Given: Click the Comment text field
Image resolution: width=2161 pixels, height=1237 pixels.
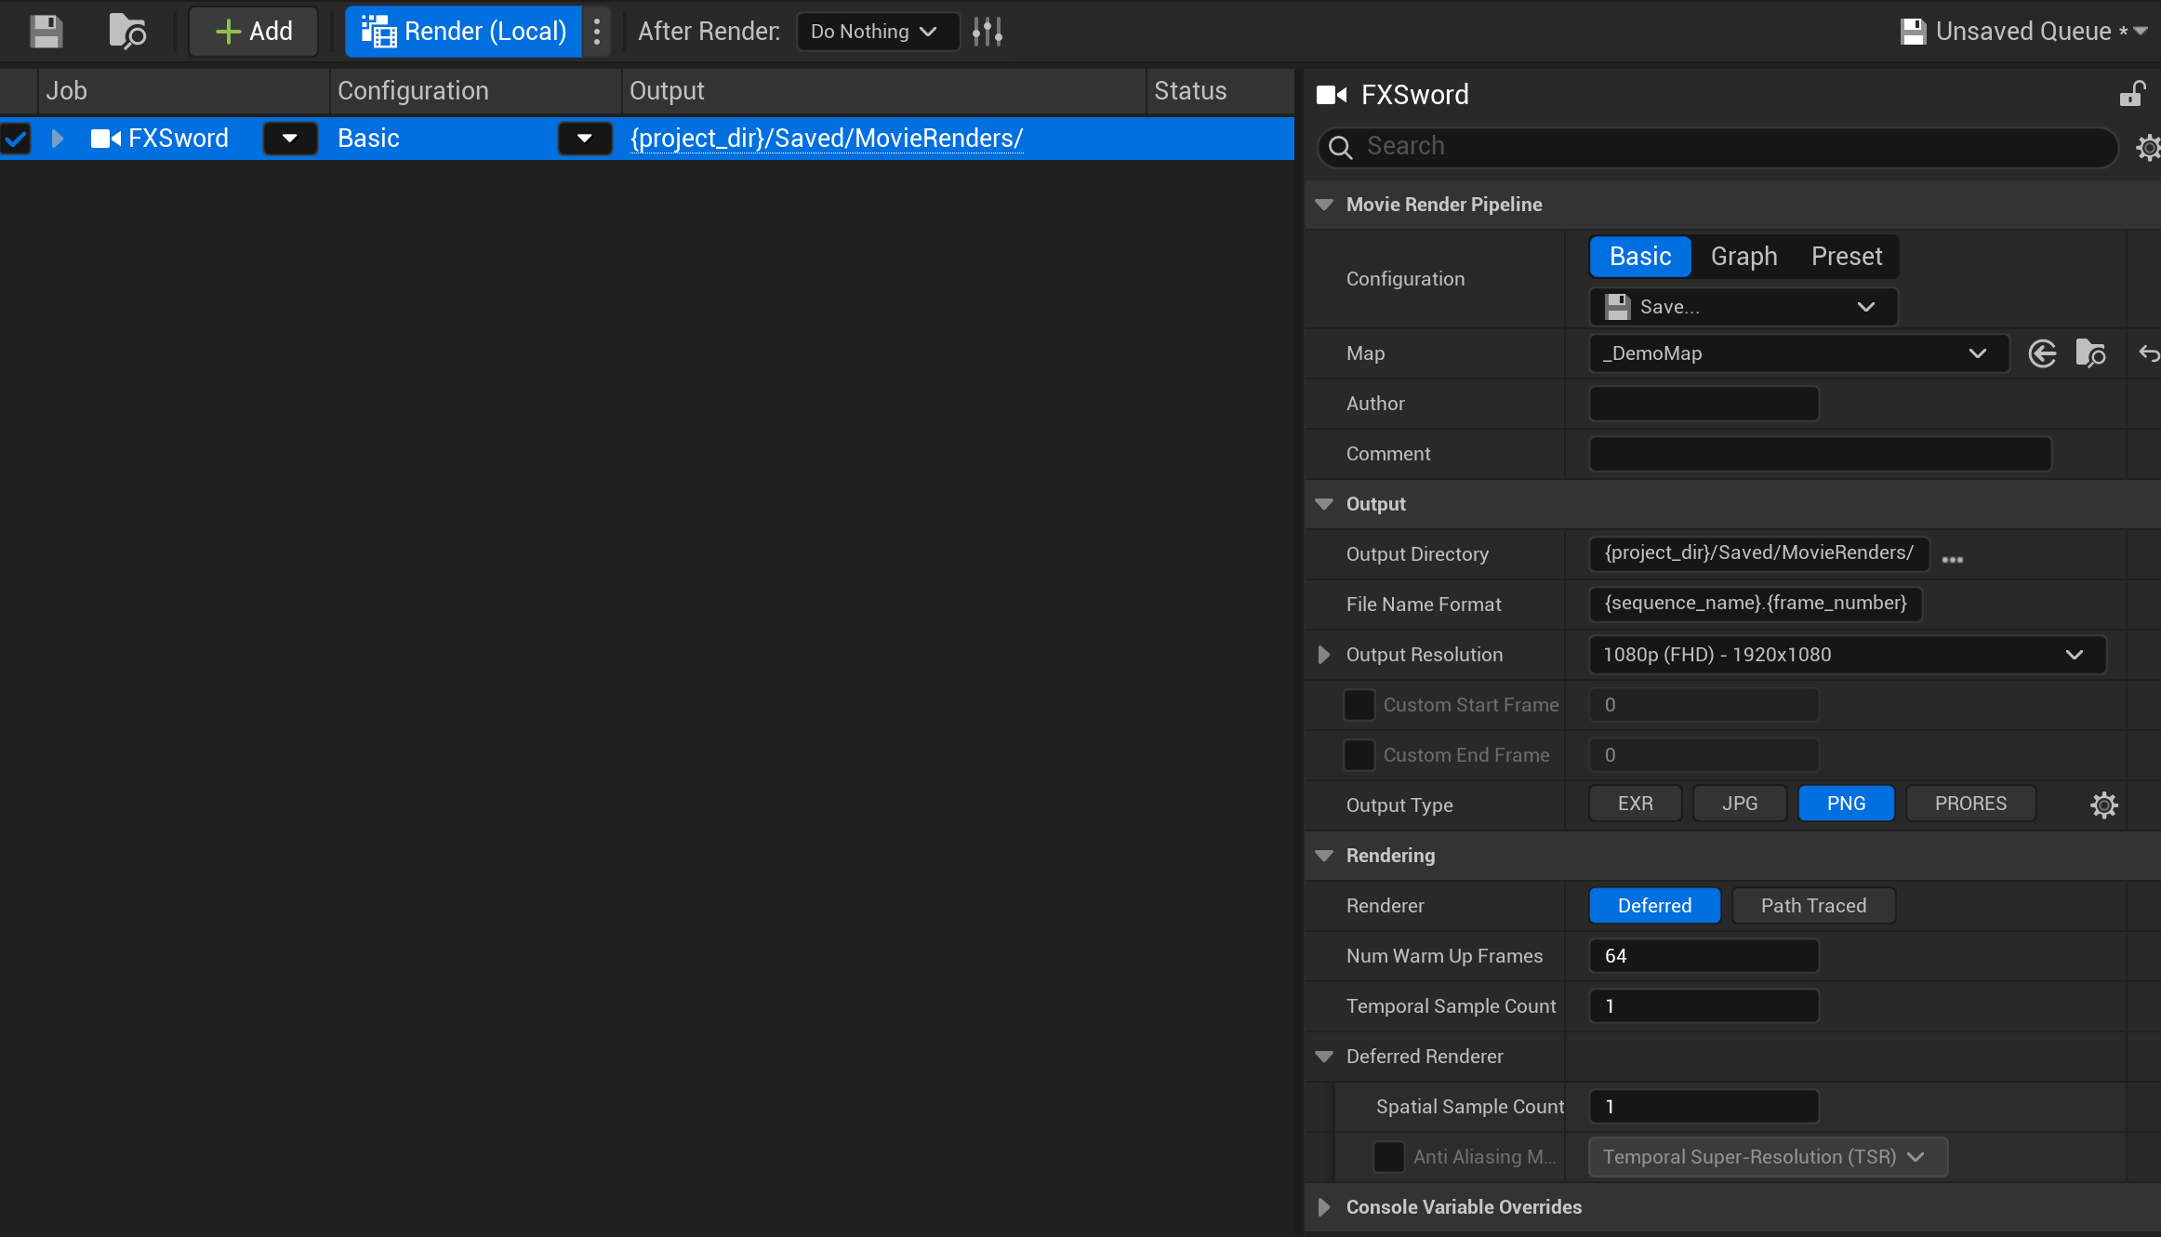Looking at the screenshot, I should [1820, 454].
